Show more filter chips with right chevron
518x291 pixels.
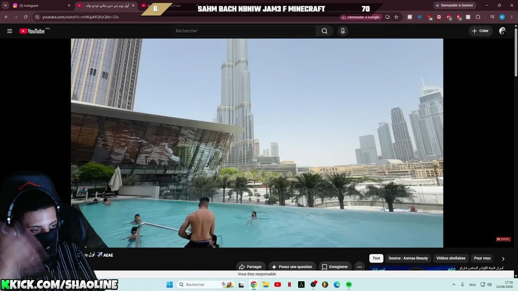[x=503, y=259]
